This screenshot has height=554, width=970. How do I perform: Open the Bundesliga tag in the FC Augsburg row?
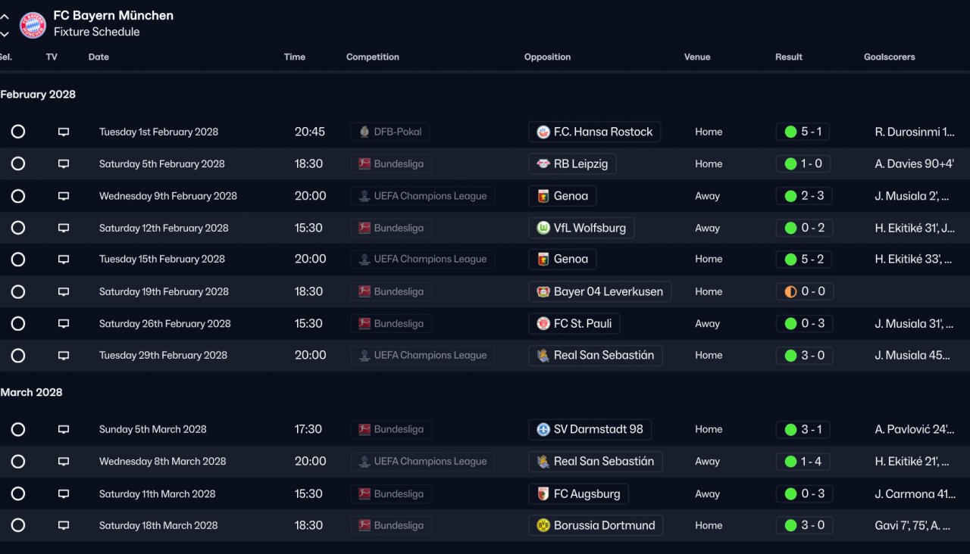coord(391,494)
